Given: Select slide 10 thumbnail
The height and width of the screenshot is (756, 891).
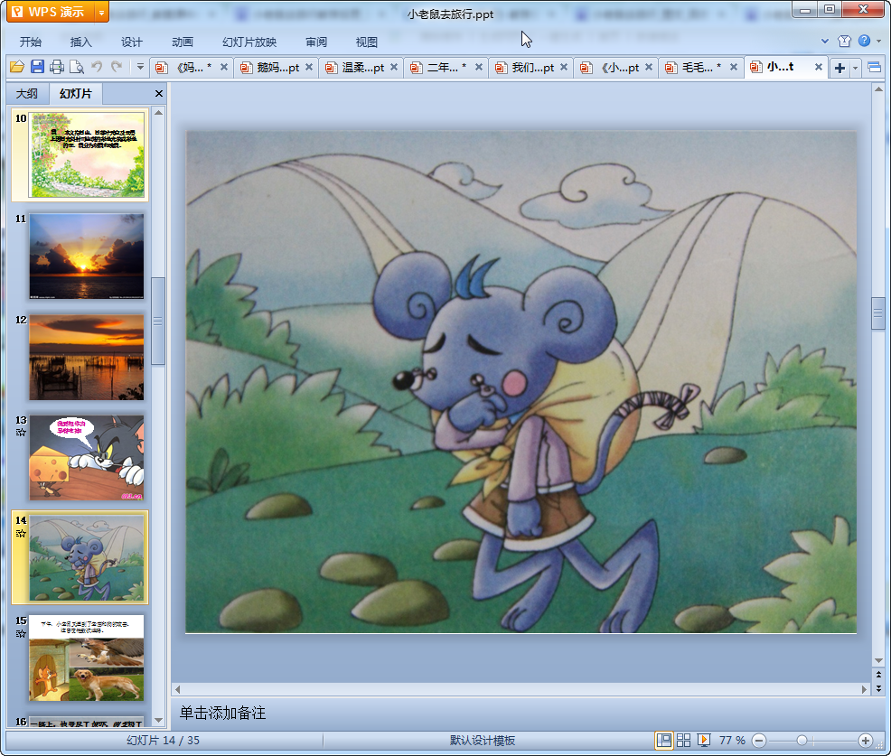Looking at the screenshot, I should coord(87,154).
